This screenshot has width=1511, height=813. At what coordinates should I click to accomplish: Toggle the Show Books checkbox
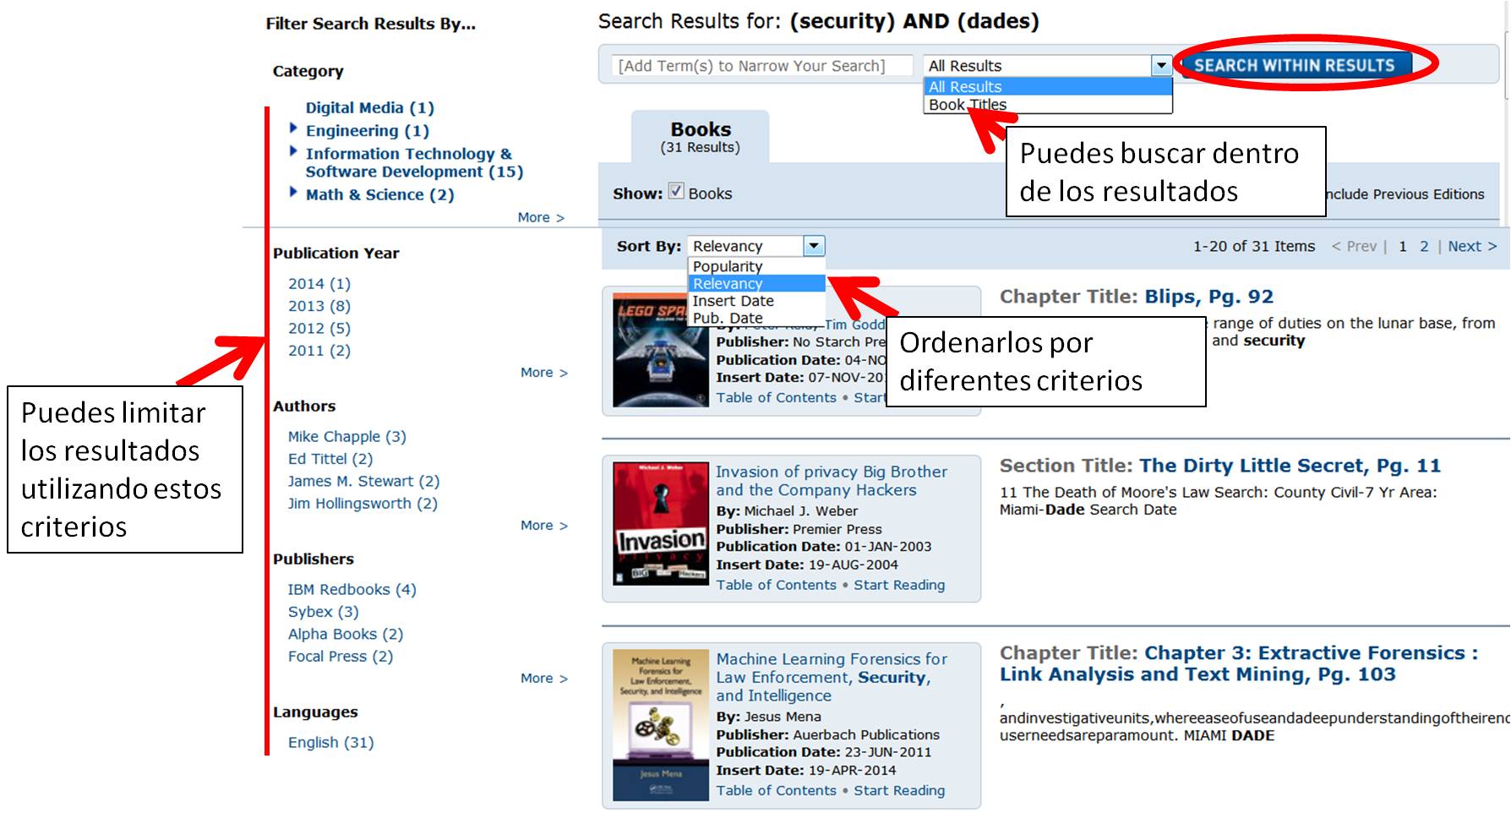click(676, 191)
